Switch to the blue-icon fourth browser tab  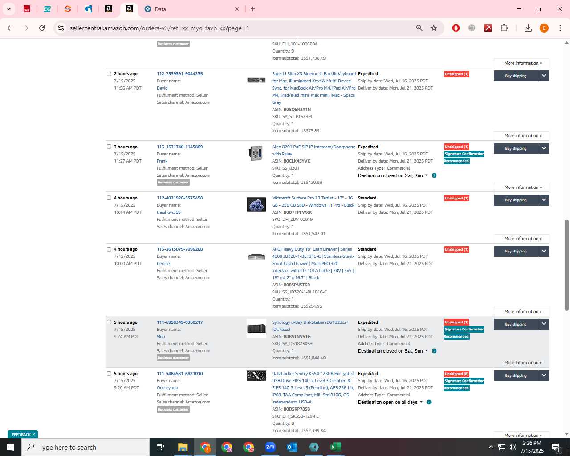click(x=88, y=9)
